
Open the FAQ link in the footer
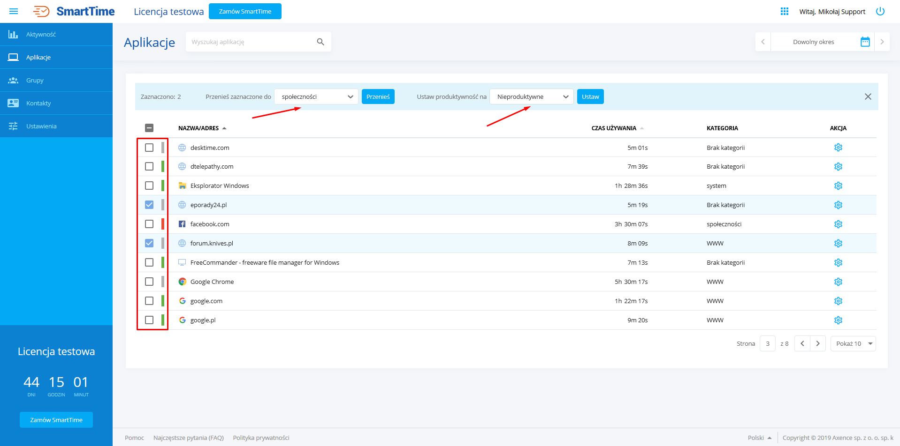(189, 437)
